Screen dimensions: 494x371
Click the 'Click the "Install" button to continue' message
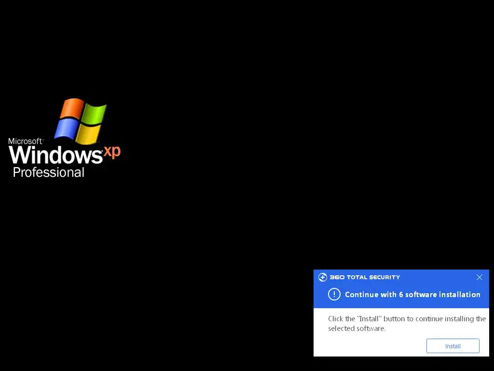(407, 323)
